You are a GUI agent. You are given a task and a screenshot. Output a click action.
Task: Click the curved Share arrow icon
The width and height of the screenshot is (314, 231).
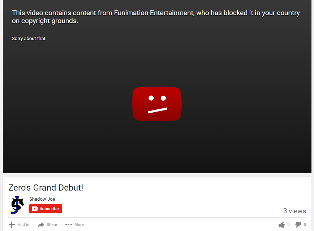(41, 225)
